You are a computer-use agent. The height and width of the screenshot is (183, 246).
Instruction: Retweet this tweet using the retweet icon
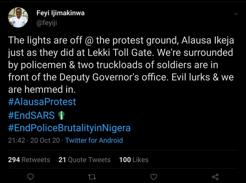point(92,177)
